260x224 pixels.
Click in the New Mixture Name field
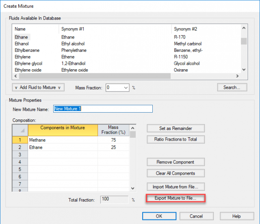click(103, 109)
